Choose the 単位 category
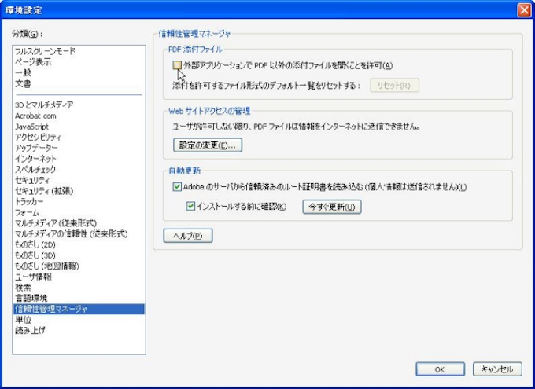Image resolution: width=535 pixels, height=389 pixels. point(23,320)
